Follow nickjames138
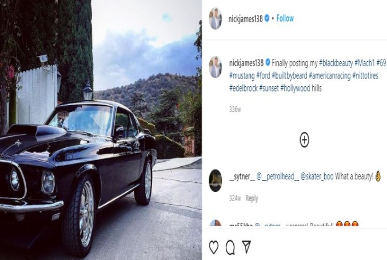This screenshot has width=387, height=260. pyautogui.click(x=285, y=18)
